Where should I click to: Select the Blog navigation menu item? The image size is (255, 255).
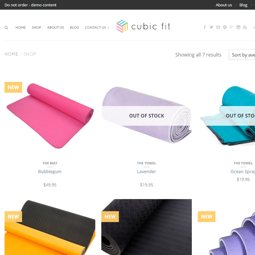tap(74, 27)
